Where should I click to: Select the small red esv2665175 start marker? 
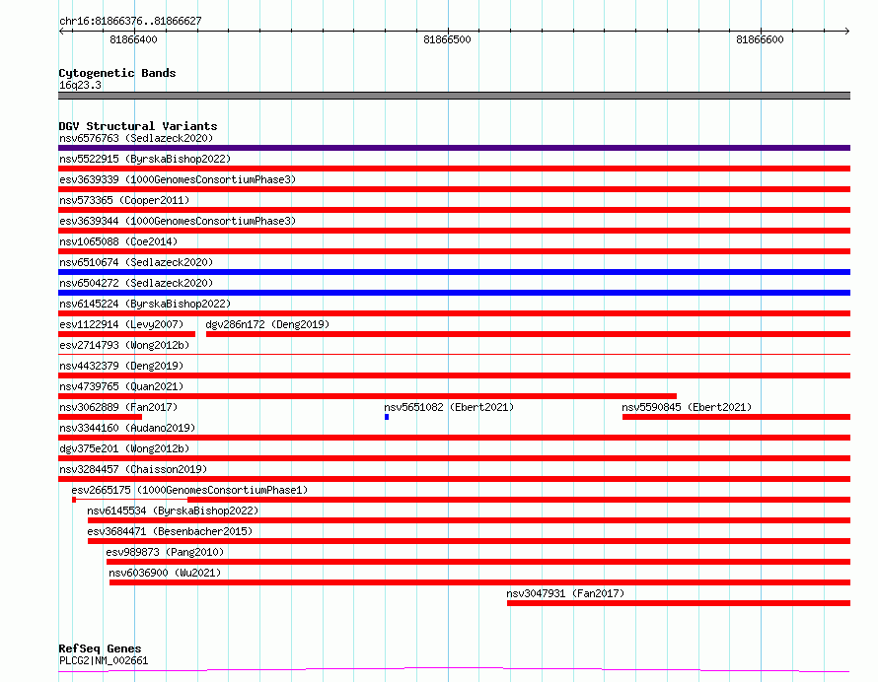[x=74, y=501]
